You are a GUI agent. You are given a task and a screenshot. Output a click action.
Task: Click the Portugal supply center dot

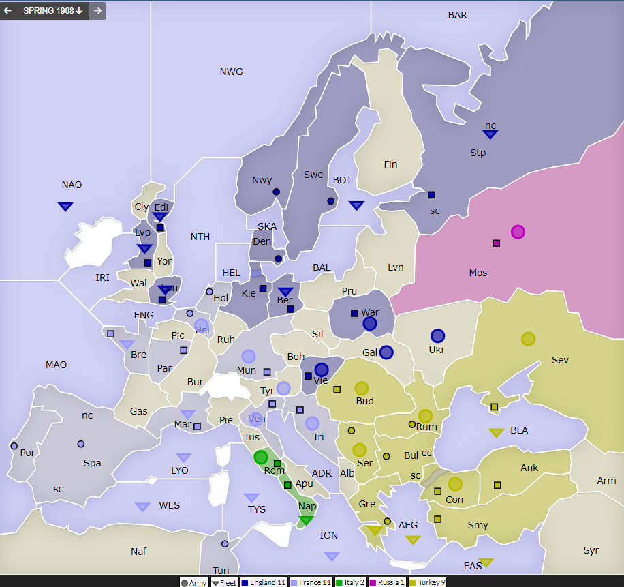14,446
